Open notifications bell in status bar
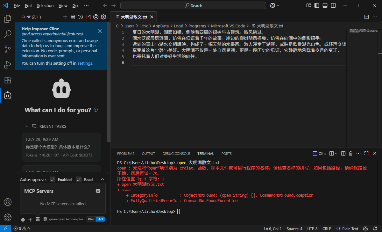The width and height of the screenshot is (382, 232). [x=376, y=228]
